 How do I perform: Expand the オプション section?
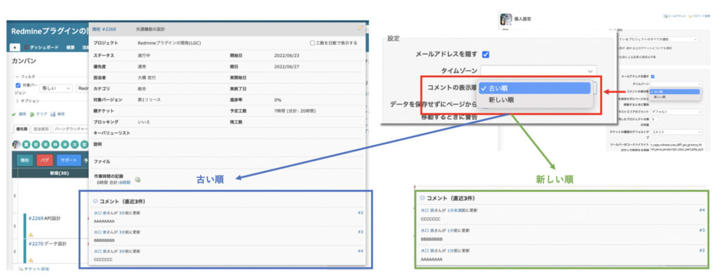(27, 101)
